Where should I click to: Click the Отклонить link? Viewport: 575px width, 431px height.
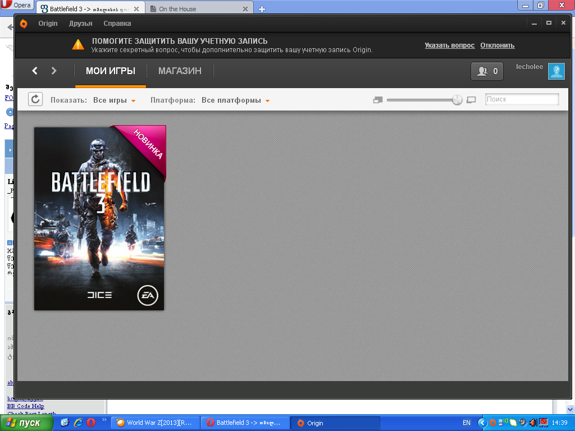[498, 45]
